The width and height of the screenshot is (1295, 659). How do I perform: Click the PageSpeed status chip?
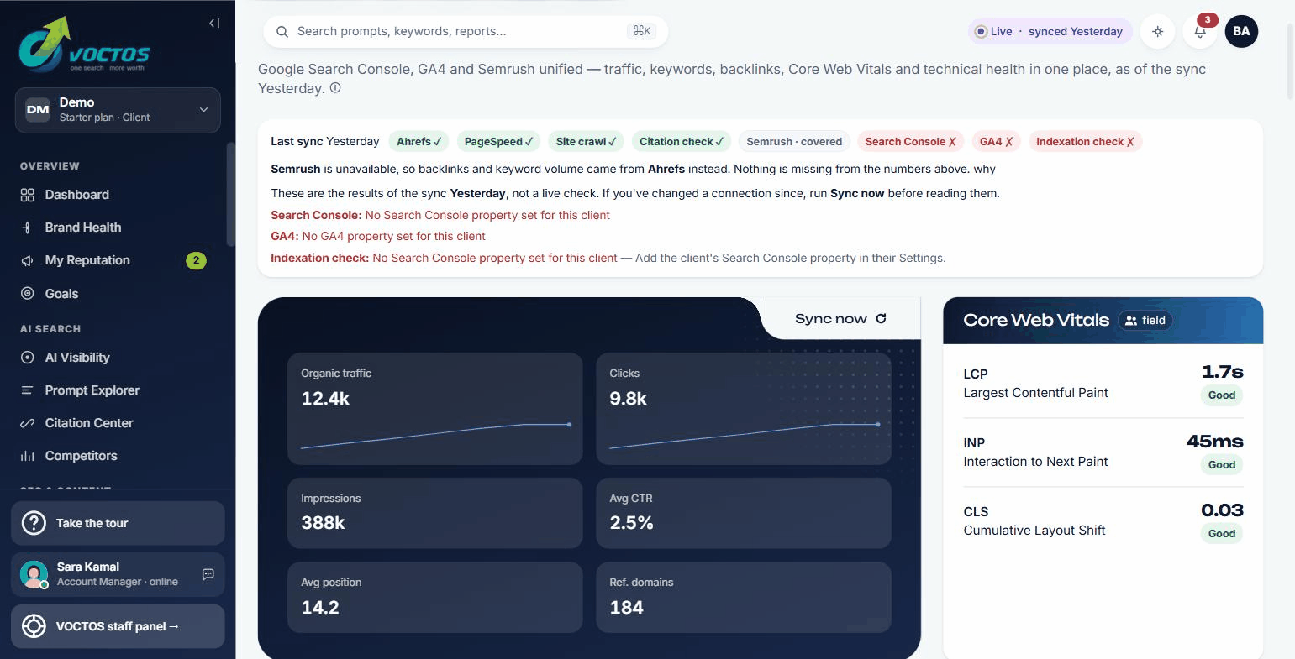tap(498, 141)
